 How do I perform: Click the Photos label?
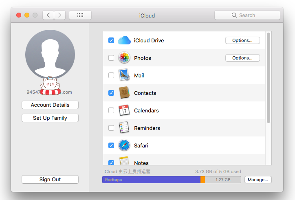(x=143, y=58)
